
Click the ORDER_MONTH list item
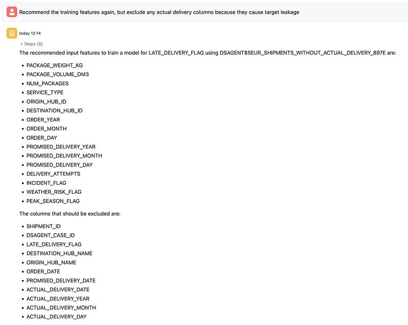46,129
